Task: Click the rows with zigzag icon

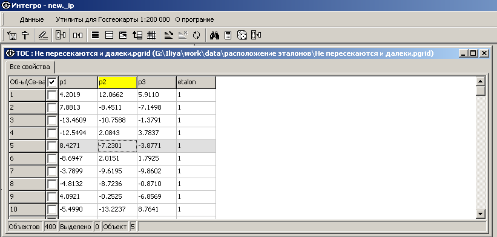Action: 123,35
